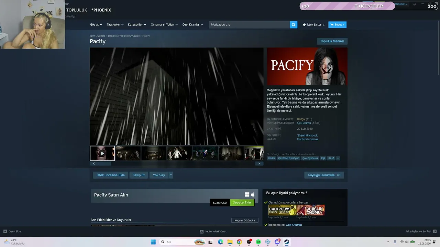This screenshot has height=247, width=440.
Task: Click Çok Olumlu Turkish reviews summary
Action: click(x=304, y=123)
